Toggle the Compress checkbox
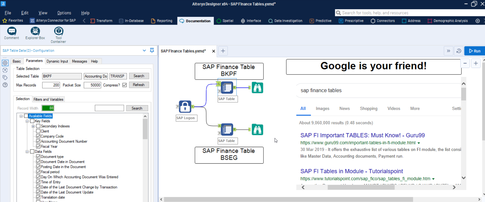 (125, 85)
